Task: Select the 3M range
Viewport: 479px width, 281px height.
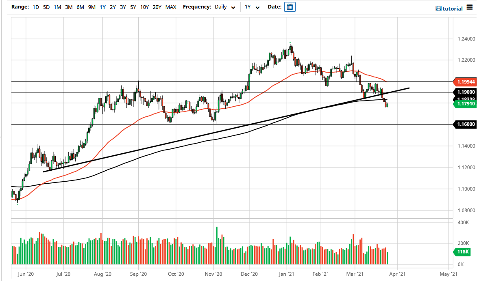Action: (x=69, y=7)
